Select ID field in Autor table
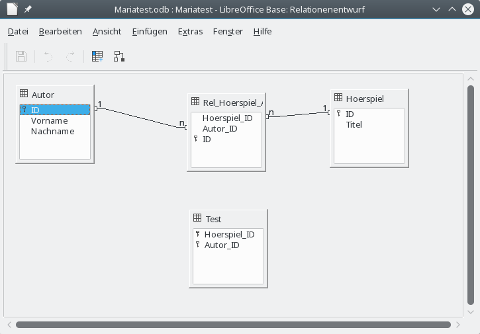Image resolution: width=480 pixels, height=334 pixels. (x=55, y=110)
